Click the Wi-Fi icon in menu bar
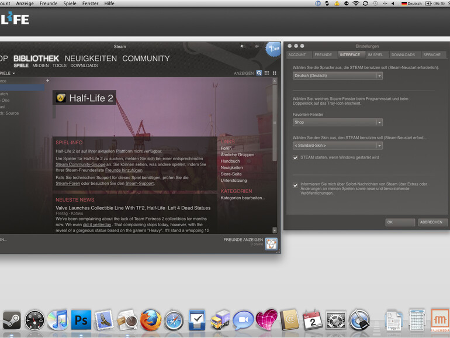Viewport: 450px width, 338px height. pos(355,4)
